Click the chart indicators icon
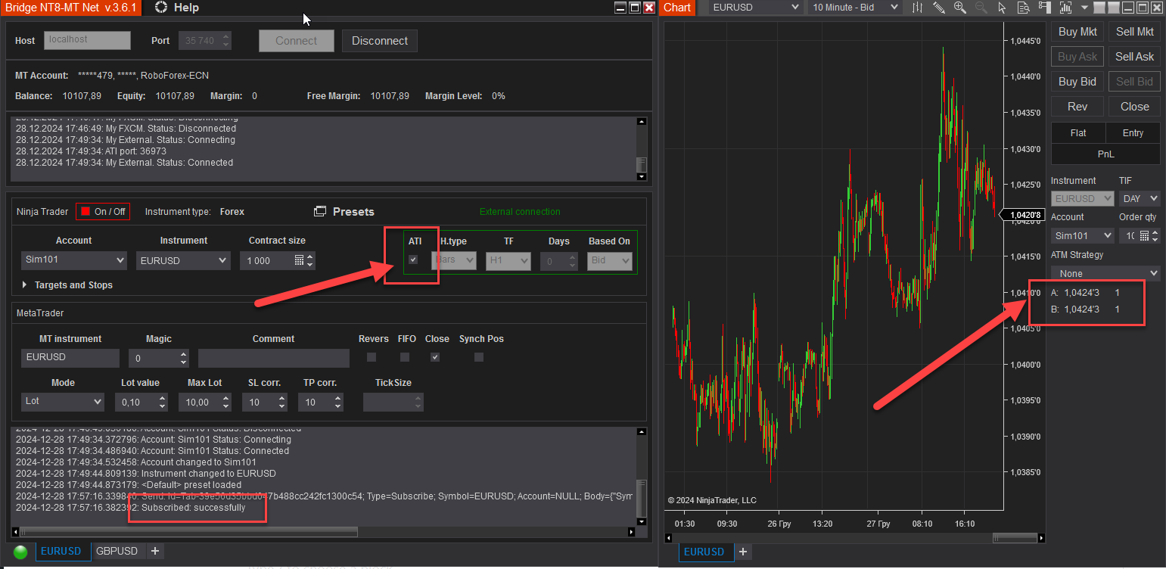1166x569 pixels. pyautogui.click(x=1067, y=8)
